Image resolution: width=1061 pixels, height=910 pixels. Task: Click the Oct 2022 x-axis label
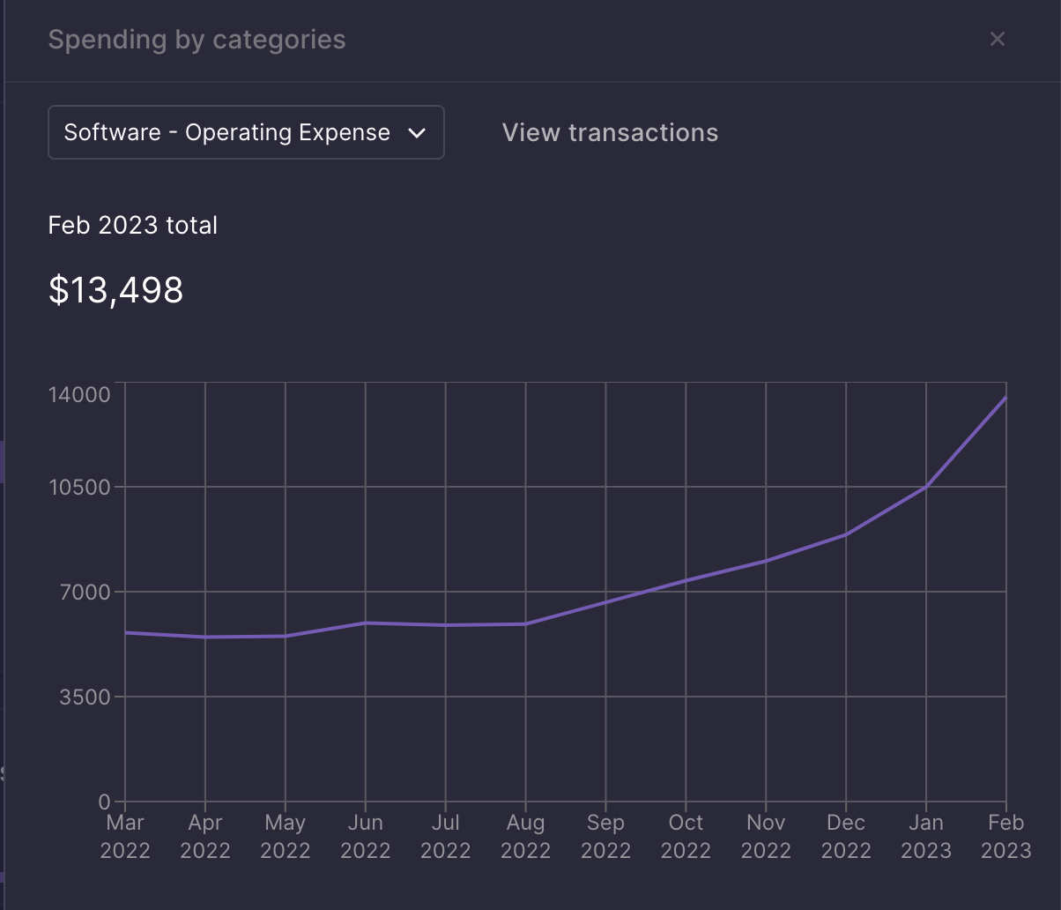coord(686,836)
